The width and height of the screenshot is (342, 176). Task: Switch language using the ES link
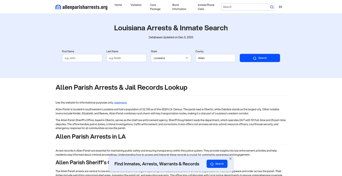pyautogui.click(x=280, y=7)
